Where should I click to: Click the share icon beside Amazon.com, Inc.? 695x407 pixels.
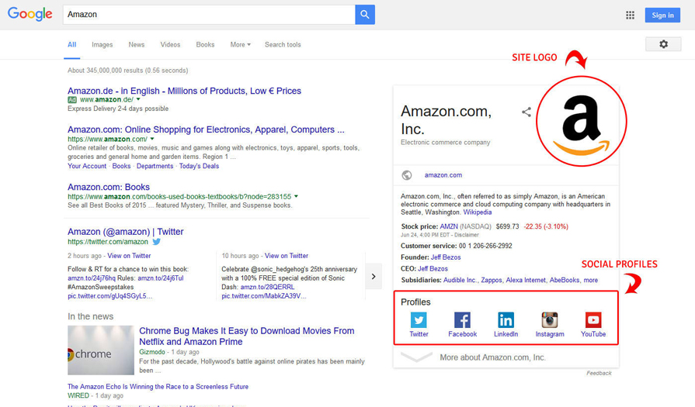tap(526, 112)
